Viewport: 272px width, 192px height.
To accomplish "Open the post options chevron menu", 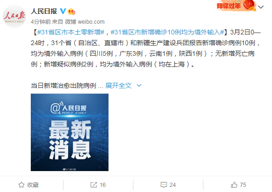I will pyautogui.click(x=261, y=7).
